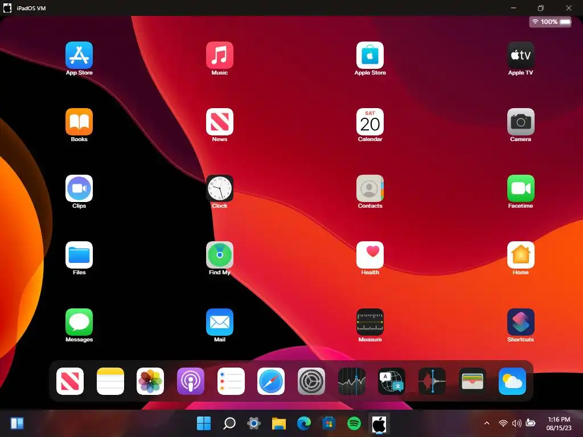Click the Windows Start button
This screenshot has width=583, height=437.
tap(204, 423)
